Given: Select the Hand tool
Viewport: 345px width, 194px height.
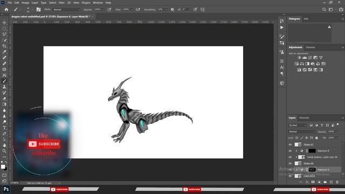Looking at the screenshot, I should pos(4,145).
